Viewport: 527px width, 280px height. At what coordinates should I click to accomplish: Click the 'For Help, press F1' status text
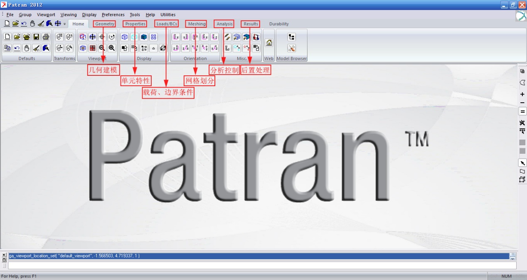(x=19, y=276)
